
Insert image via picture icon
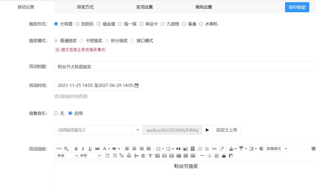pos(185,149)
